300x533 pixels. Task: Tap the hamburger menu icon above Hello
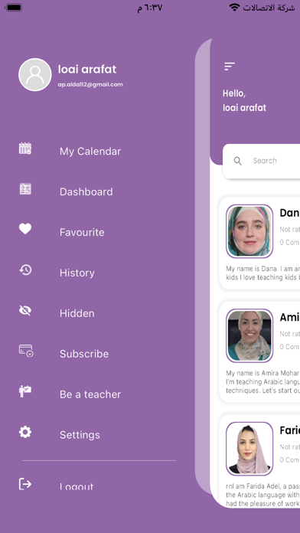point(230,67)
